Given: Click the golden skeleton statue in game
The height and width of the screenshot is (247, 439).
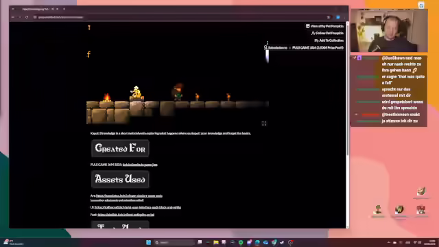Looking at the screenshot, I should [136, 93].
